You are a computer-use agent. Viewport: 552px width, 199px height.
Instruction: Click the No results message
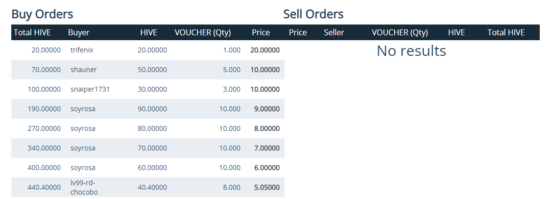pos(411,50)
